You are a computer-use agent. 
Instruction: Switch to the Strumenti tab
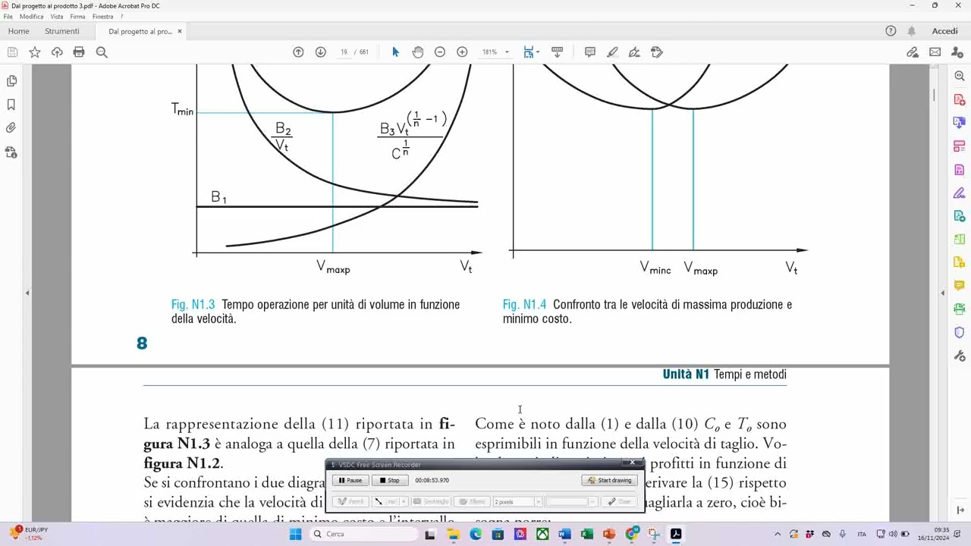pyautogui.click(x=62, y=31)
